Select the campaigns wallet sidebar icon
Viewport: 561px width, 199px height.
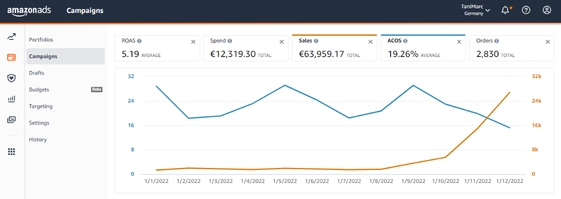(11, 57)
